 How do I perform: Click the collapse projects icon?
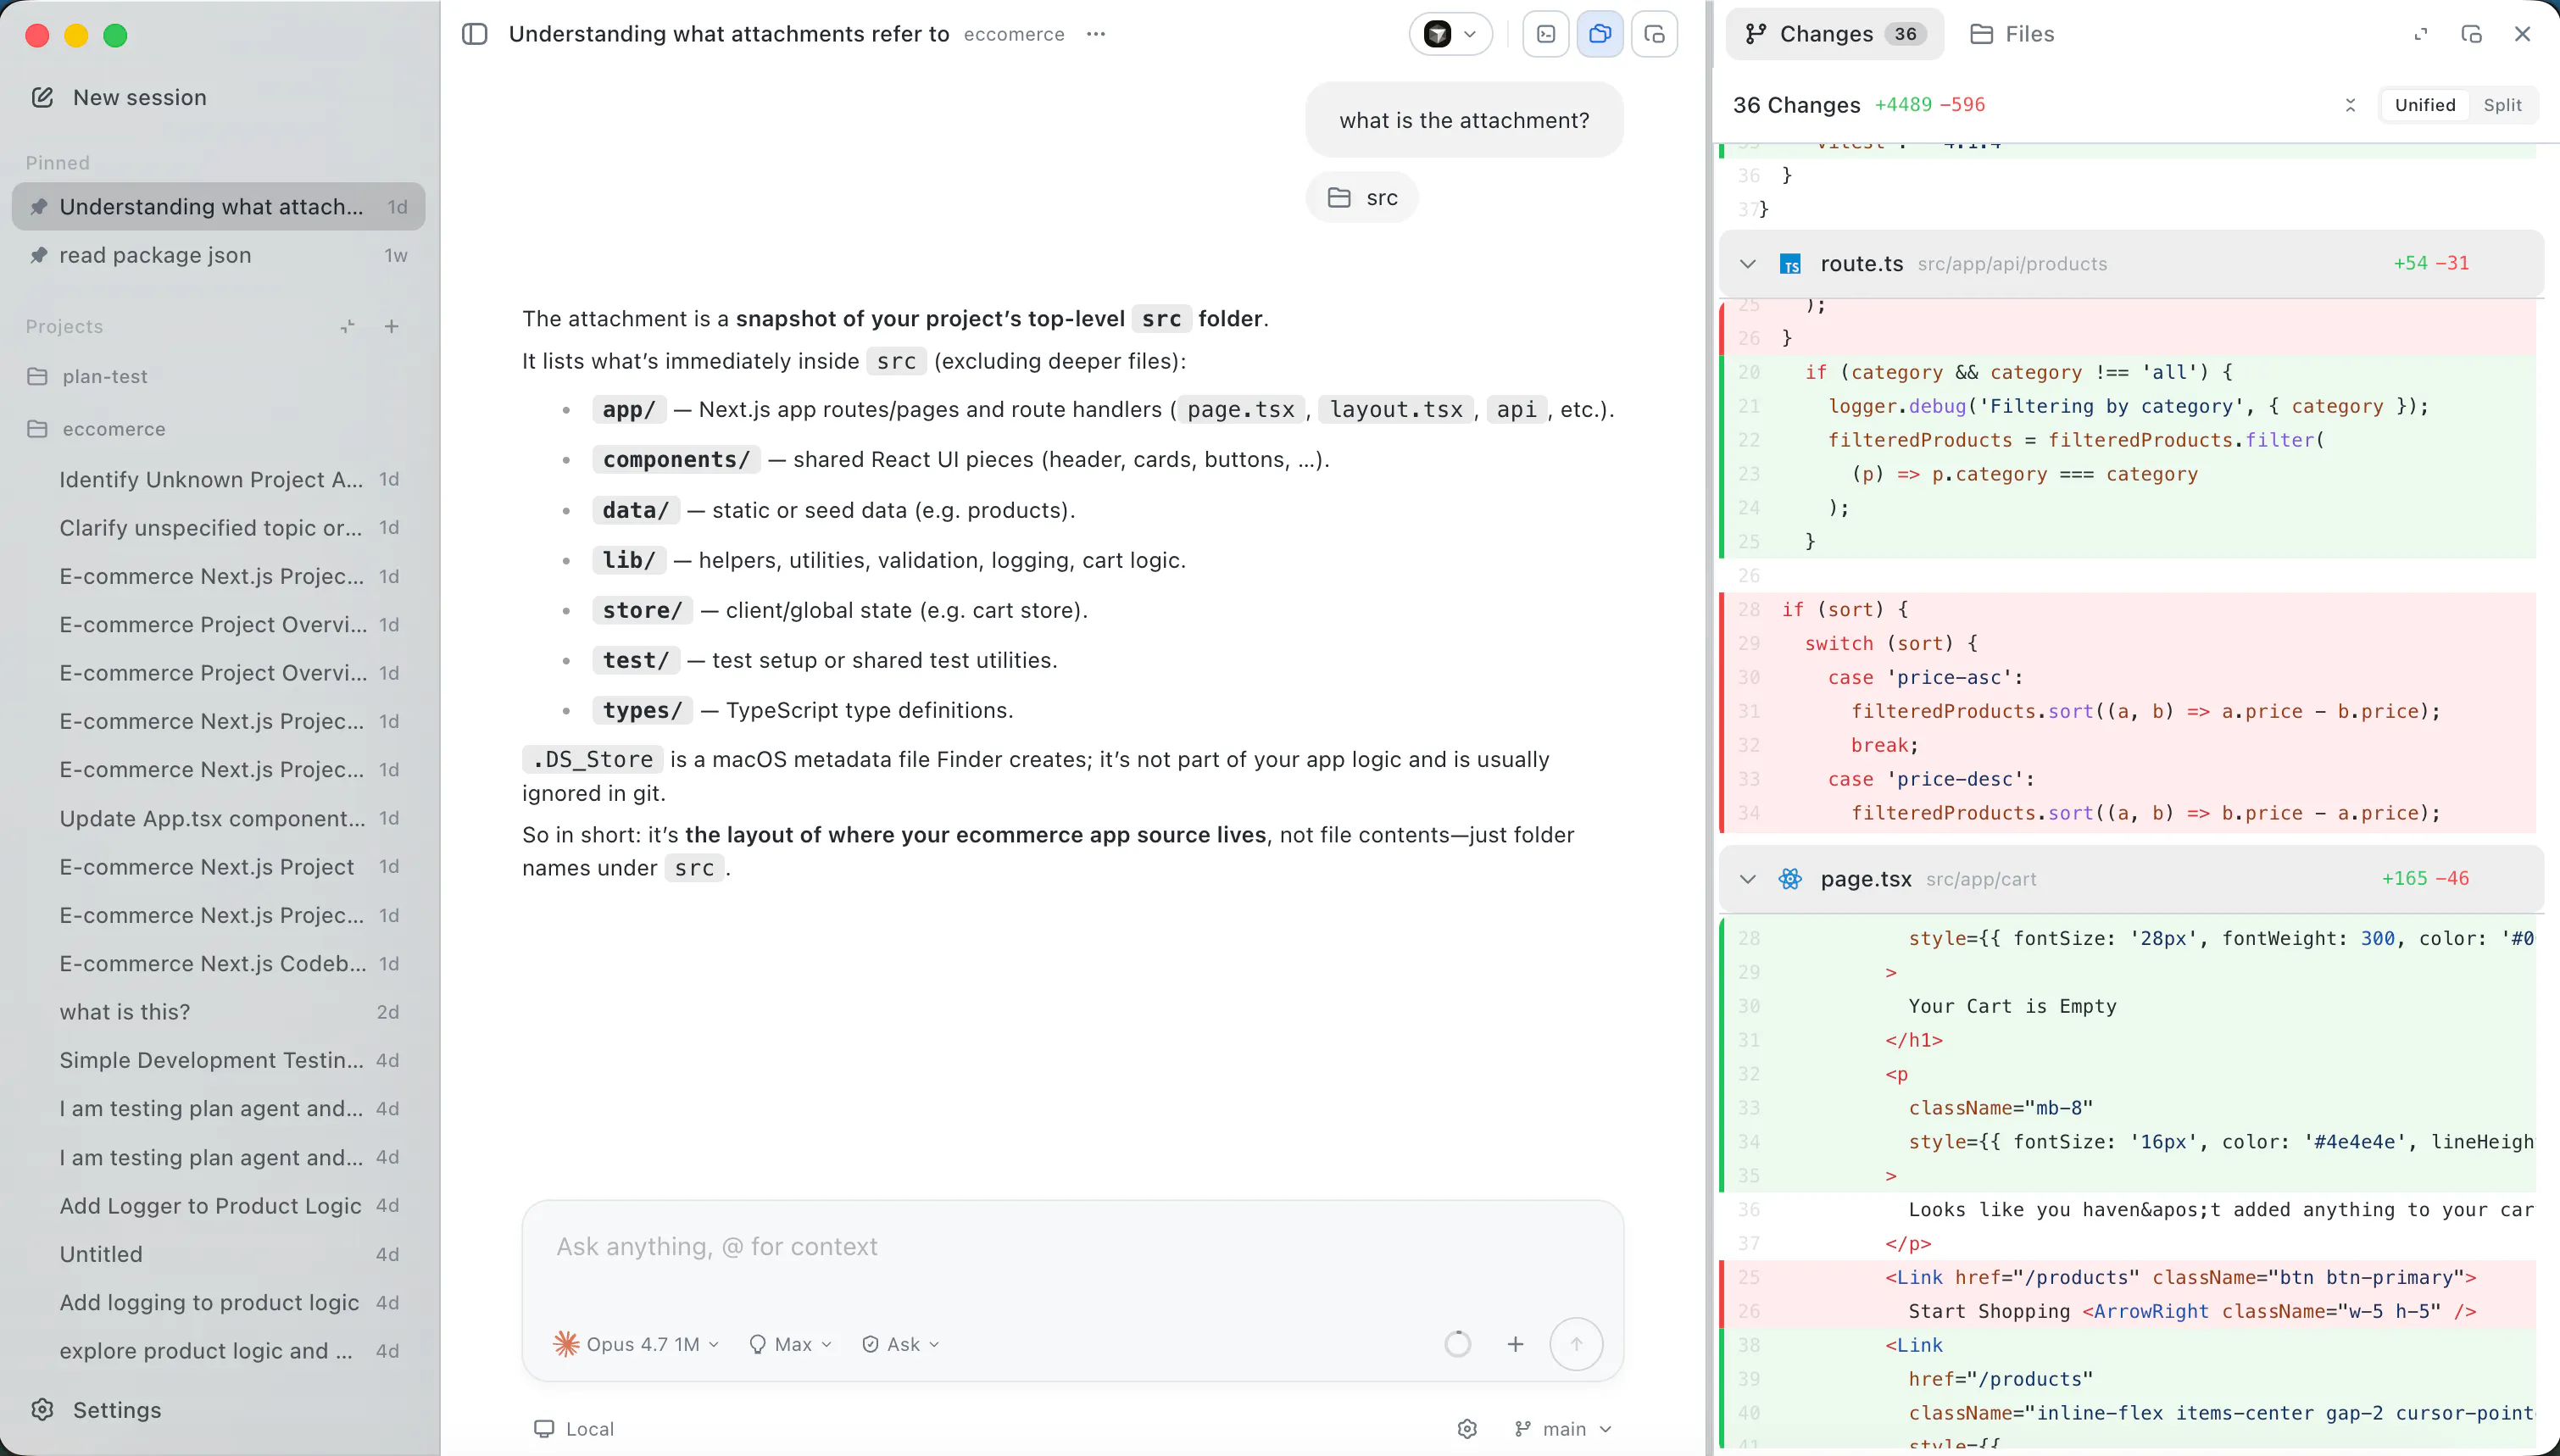click(347, 326)
